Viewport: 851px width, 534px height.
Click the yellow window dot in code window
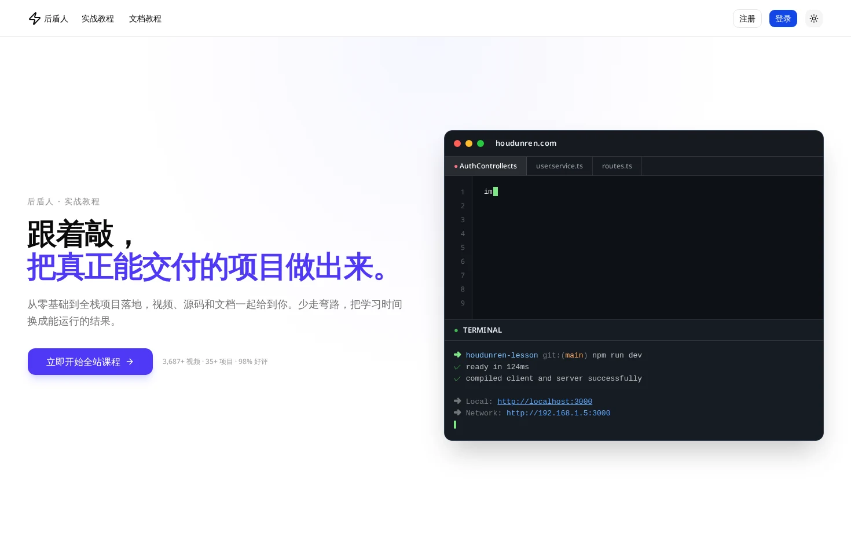pyautogui.click(x=469, y=143)
